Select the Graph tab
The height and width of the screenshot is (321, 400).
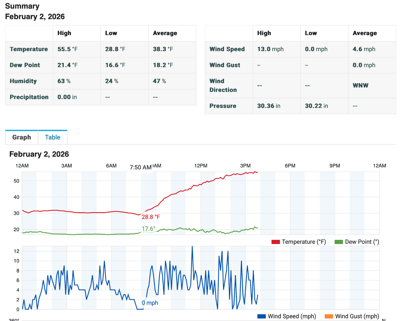(22, 137)
